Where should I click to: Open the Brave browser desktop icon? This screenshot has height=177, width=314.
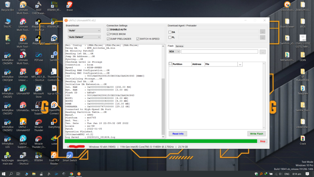coord(69,6)
